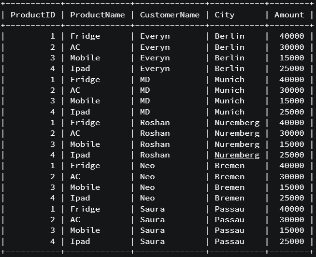
Task: Click Munich in the MD Fridge row
Action: click(x=230, y=79)
